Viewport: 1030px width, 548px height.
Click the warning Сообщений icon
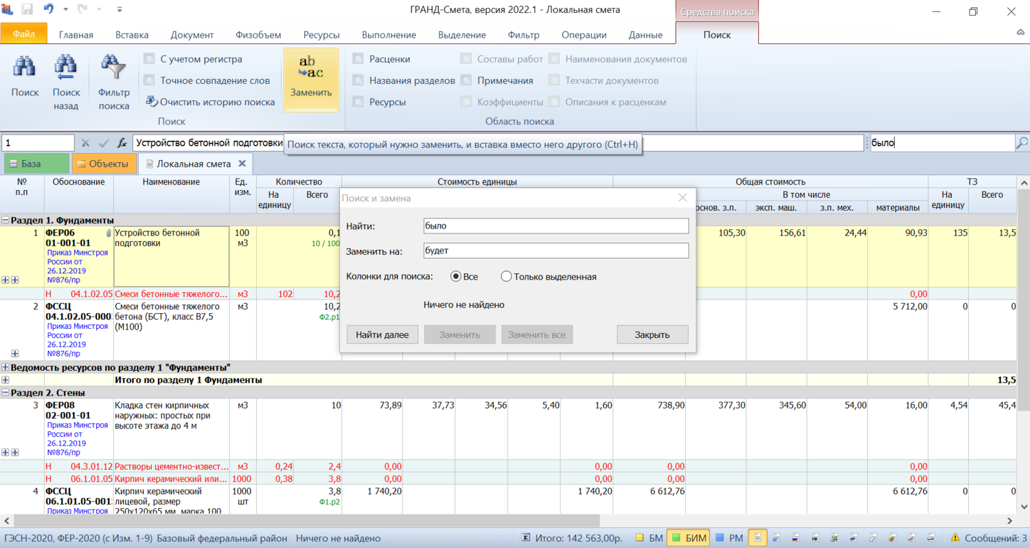point(955,538)
